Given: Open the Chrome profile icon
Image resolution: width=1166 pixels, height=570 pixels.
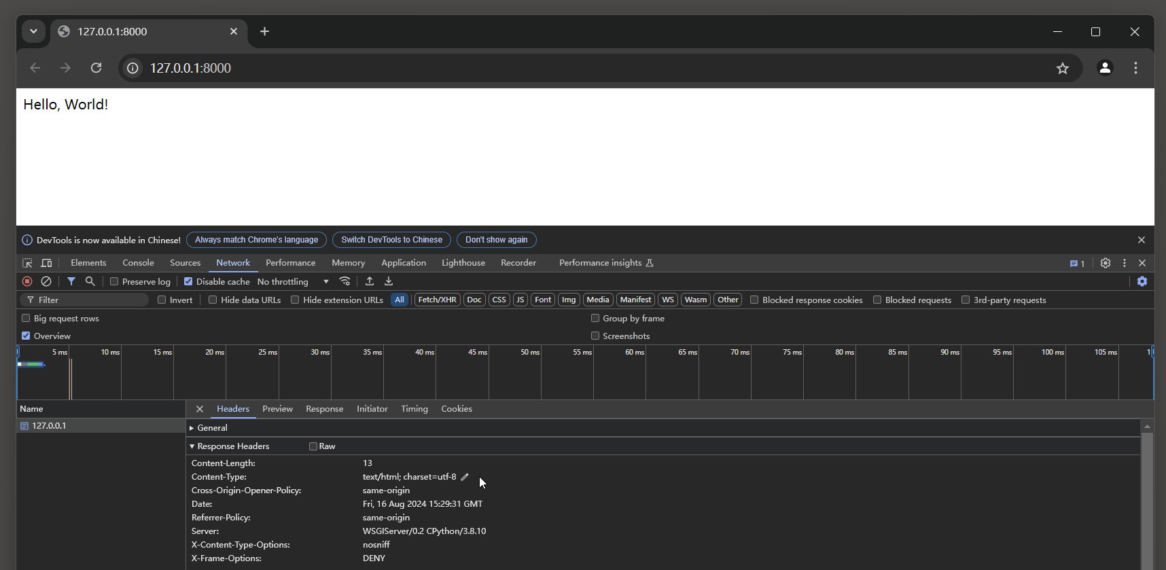Looking at the screenshot, I should pos(1105,68).
